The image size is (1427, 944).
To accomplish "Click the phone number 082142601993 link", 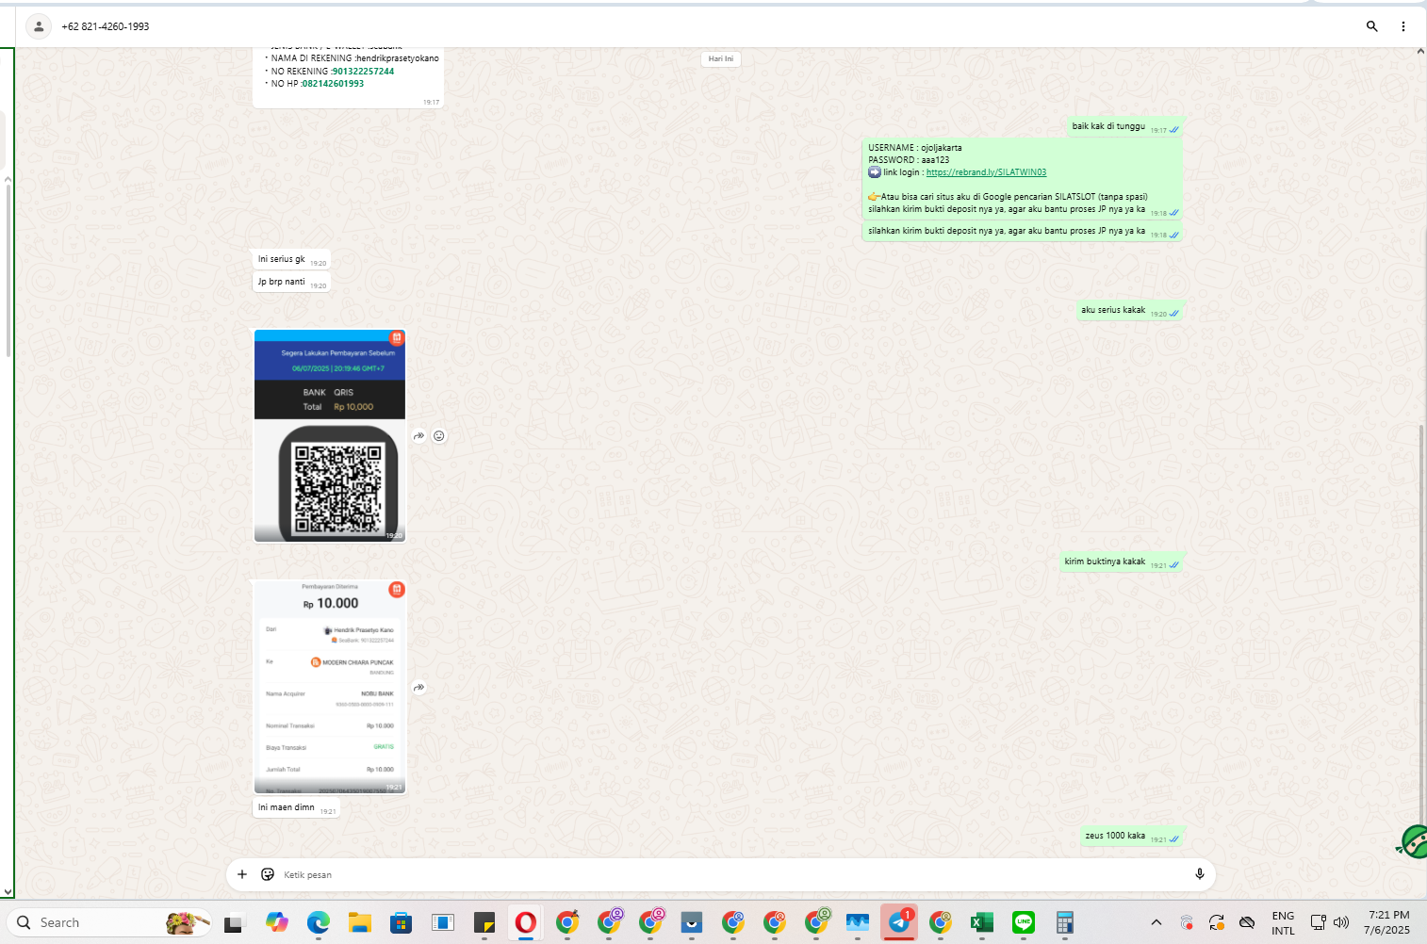I will pyautogui.click(x=333, y=83).
